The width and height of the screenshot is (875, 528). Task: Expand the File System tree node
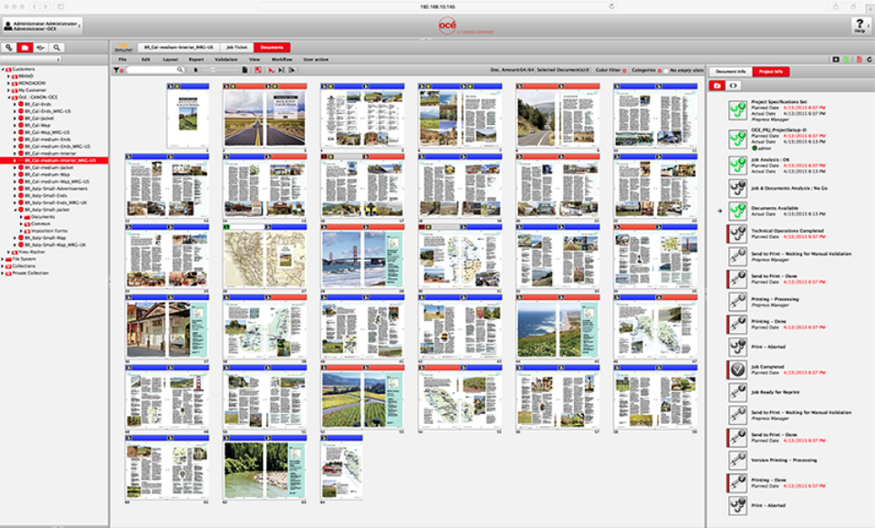point(4,259)
